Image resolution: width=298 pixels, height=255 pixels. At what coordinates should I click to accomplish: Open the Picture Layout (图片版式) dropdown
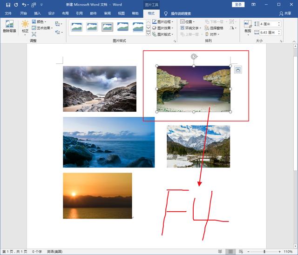(x=163, y=34)
